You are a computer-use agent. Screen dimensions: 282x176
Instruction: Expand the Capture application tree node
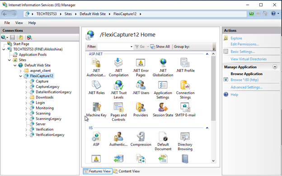26,81
